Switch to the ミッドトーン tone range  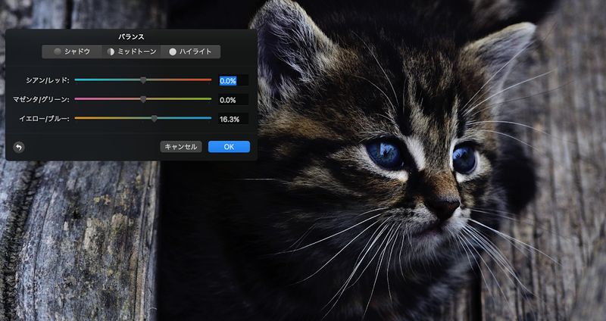point(132,51)
